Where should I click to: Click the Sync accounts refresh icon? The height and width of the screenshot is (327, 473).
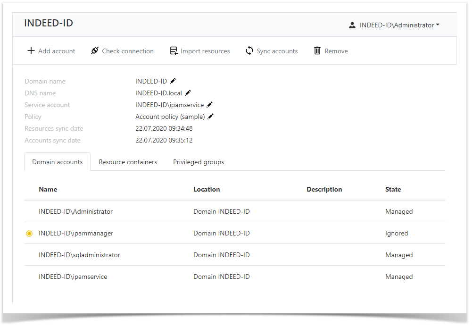[249, 50]
